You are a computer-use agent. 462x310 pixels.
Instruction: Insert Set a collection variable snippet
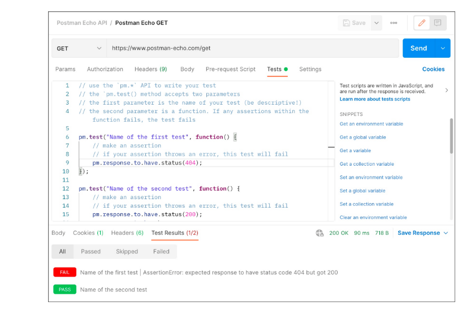366,204
